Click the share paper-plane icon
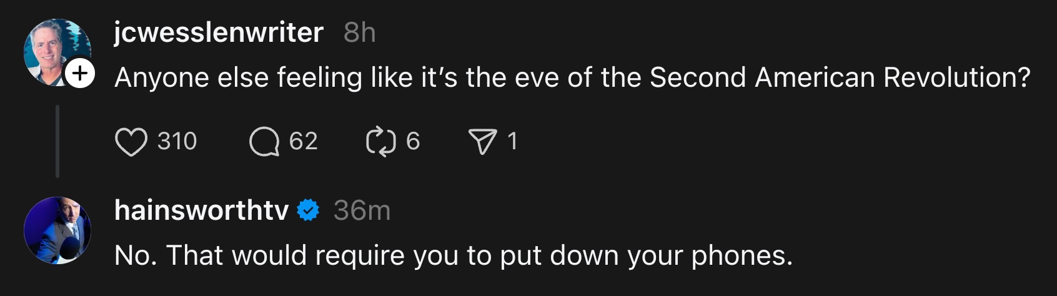 point(482,142)
